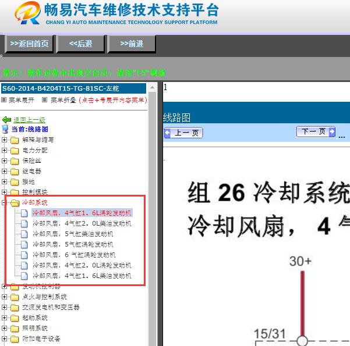Expand the 照明系统 tree node

click(4, 328)
